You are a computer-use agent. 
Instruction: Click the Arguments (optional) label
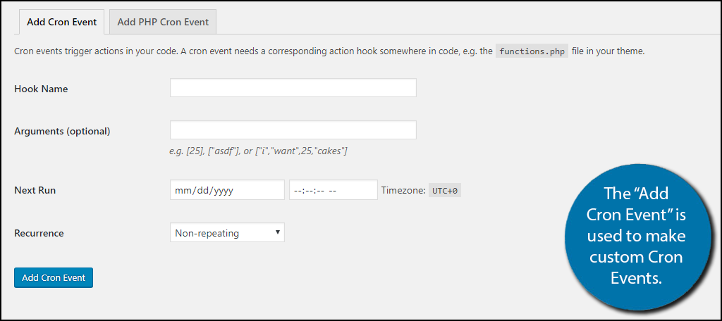[x=62, y=131]
